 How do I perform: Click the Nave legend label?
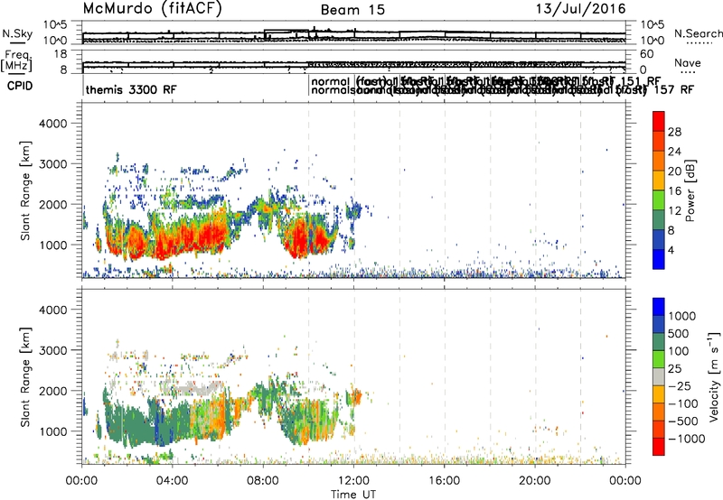point(688,62)
